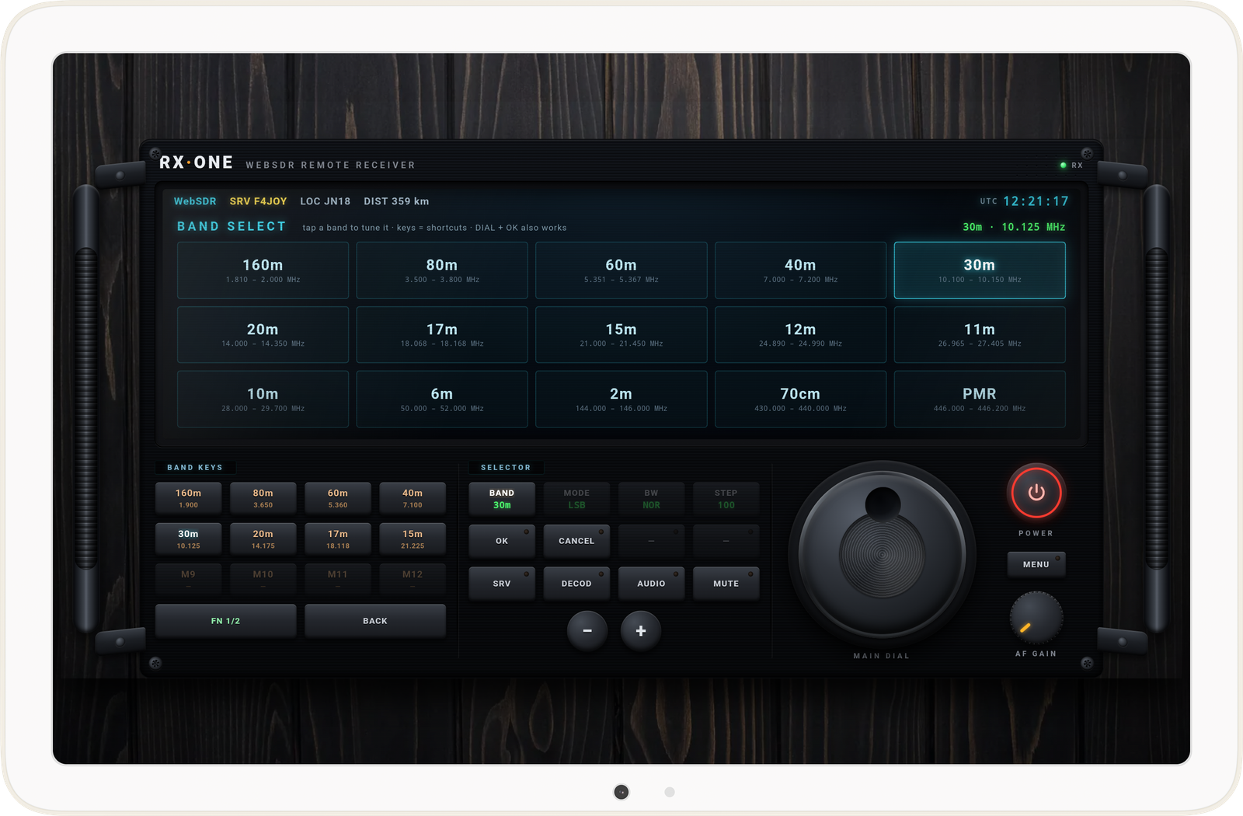Pick the 17m band tile
Screen dimensions: 1243x816
[x=442, y=334]
